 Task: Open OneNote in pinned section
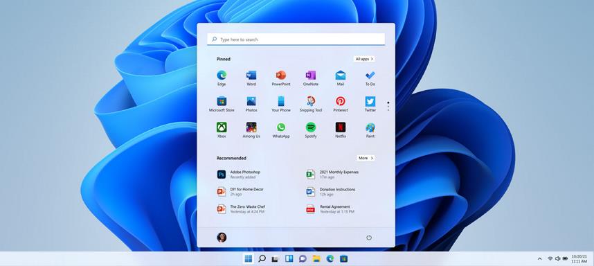pyautogui.click(x=311, y=78)
